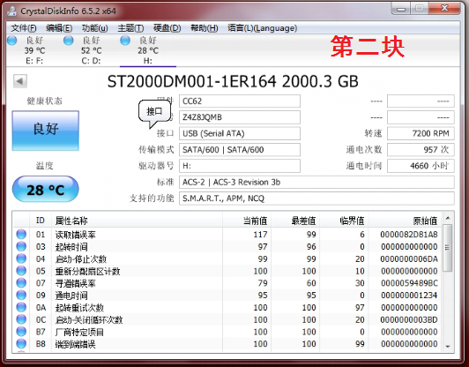This screenshot has height=367, width=469.
Task: Click the SMART list scroll up arrow
Action: (x=448, y=218)
